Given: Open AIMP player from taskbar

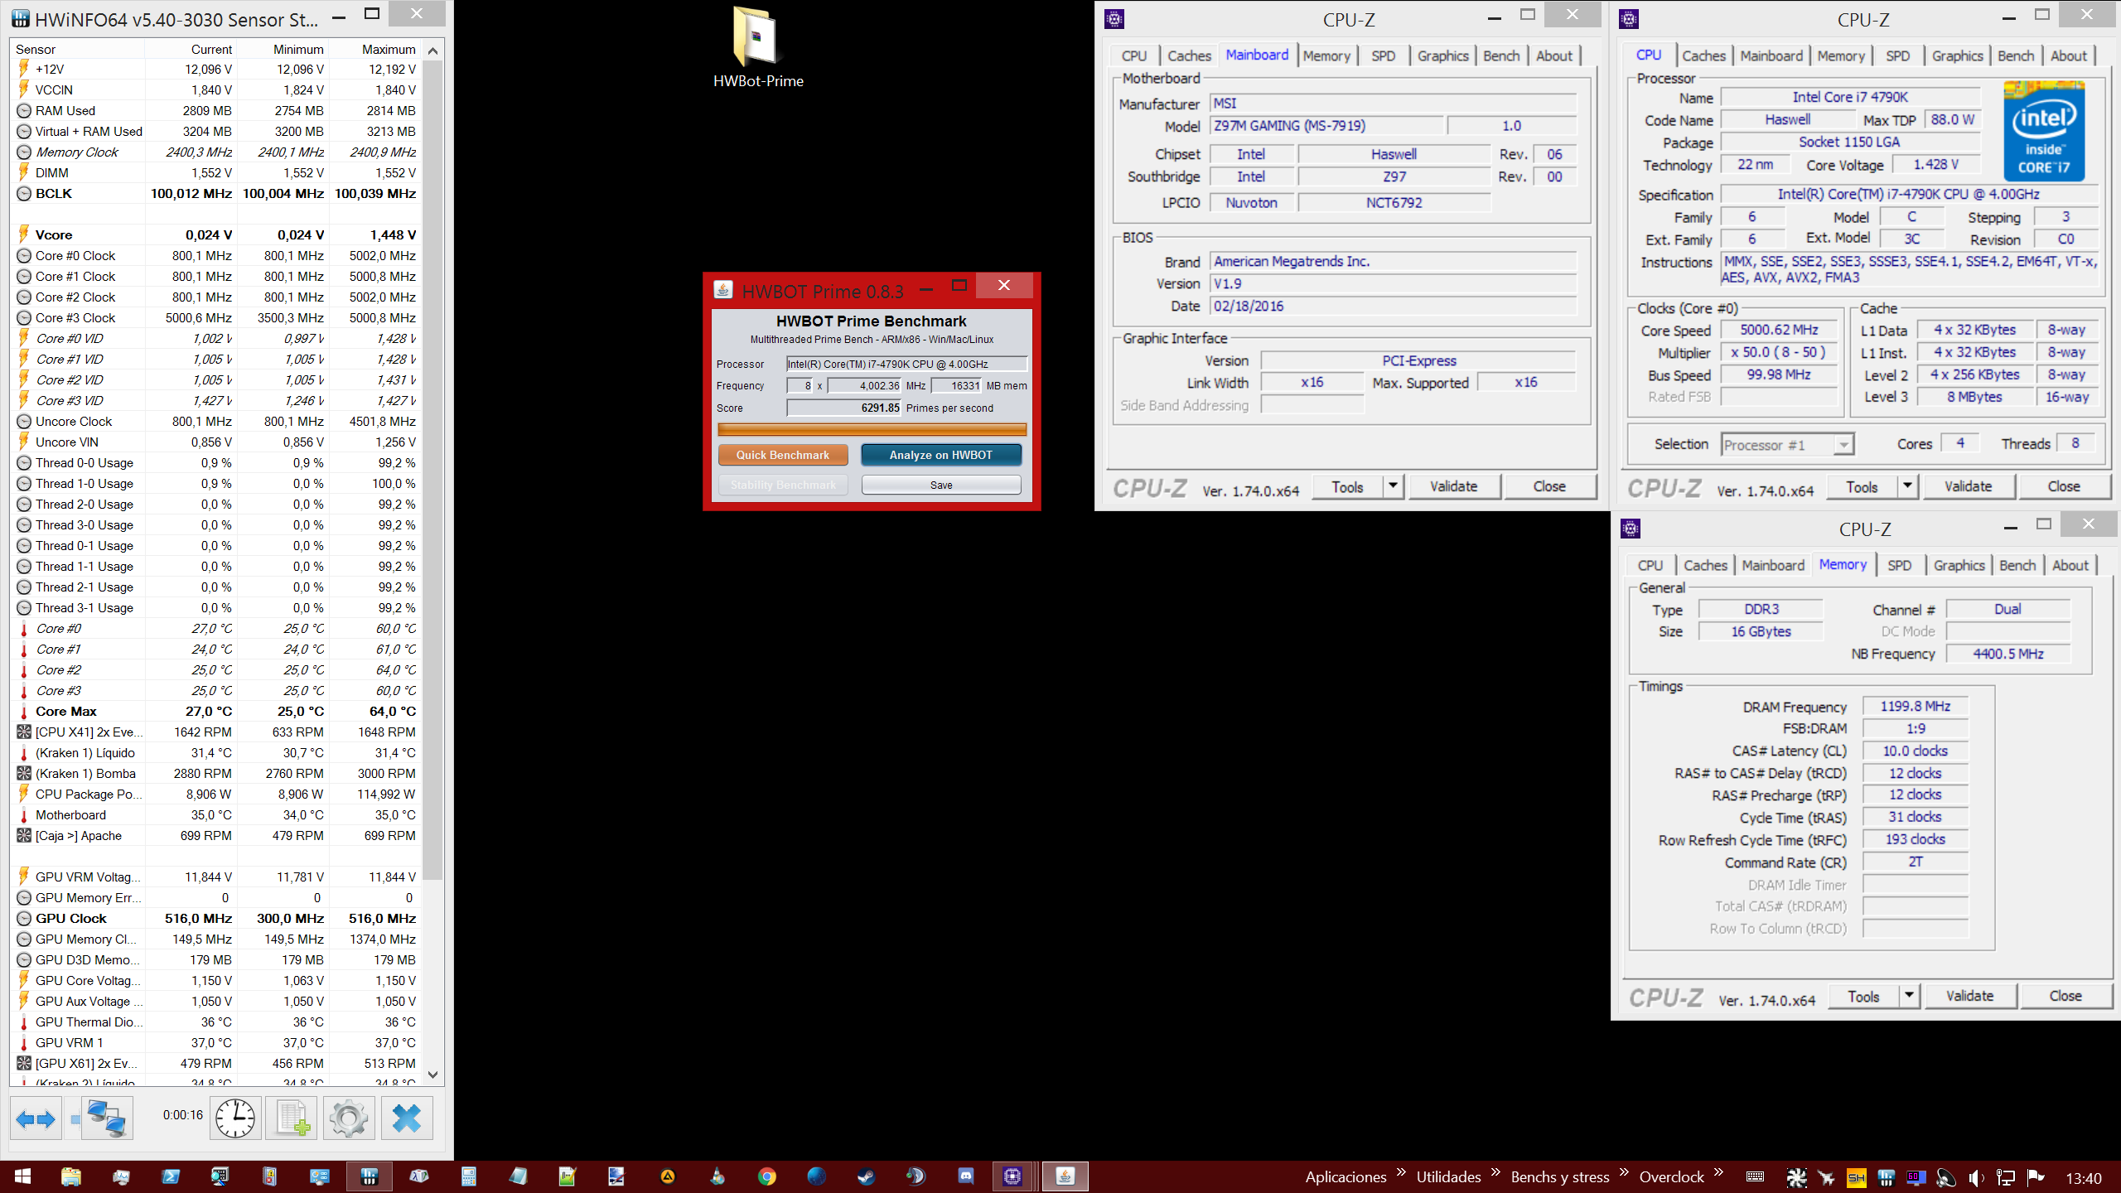Looking at the screenshot, I should 668,1176.
